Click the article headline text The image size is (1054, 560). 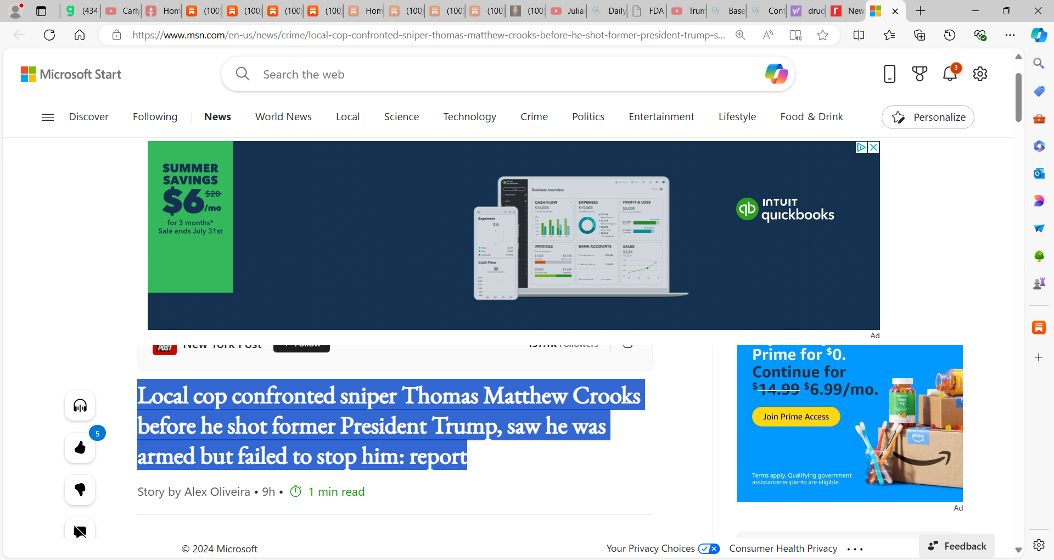click(390, 425)
